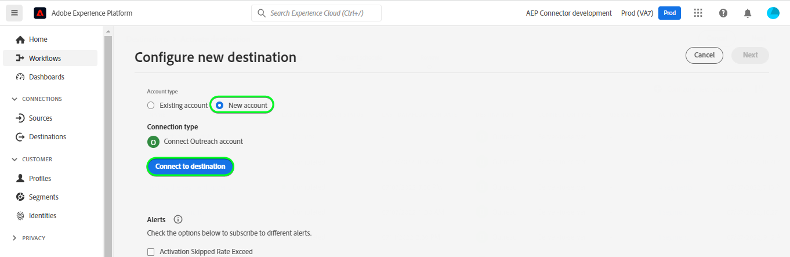Open the notifications bell
This screenshot has width=790, height=257.
pyautogui.click(x=748, y=13)
